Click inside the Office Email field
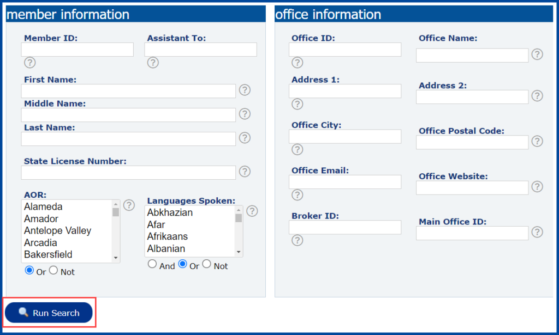The height and width of the screenshot is (335, 559). tap(344, 181)
